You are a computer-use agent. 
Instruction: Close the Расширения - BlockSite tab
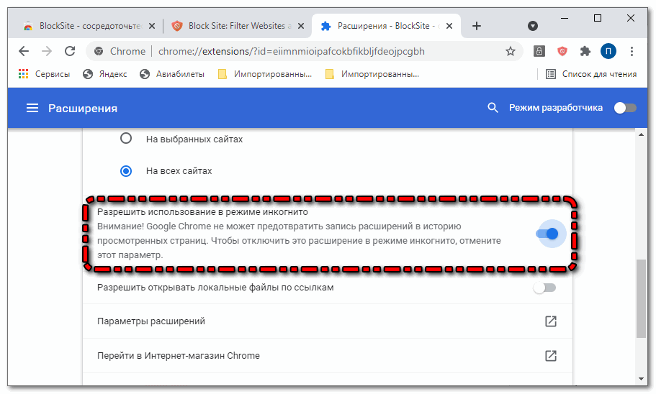coord(449,26)
